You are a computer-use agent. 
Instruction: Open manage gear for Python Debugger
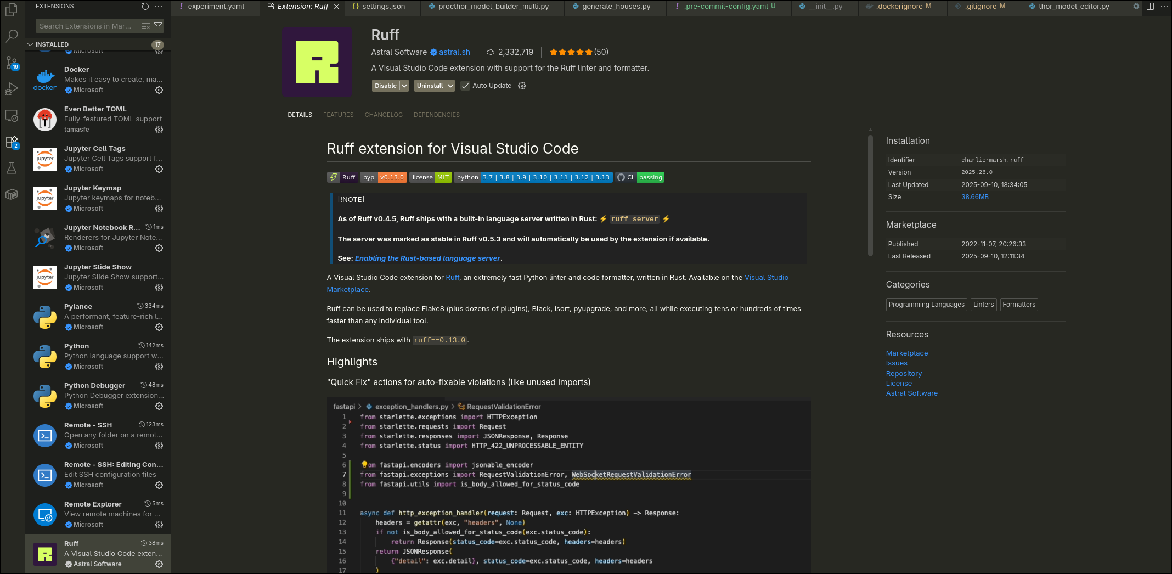point(159,406)
